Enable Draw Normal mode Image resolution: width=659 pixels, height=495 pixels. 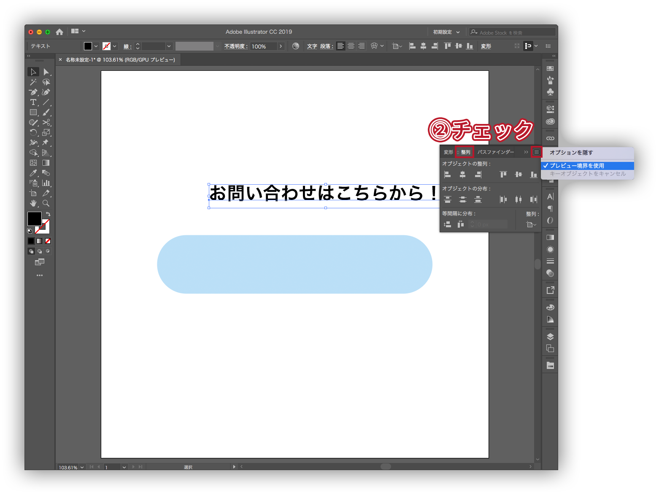31,251
